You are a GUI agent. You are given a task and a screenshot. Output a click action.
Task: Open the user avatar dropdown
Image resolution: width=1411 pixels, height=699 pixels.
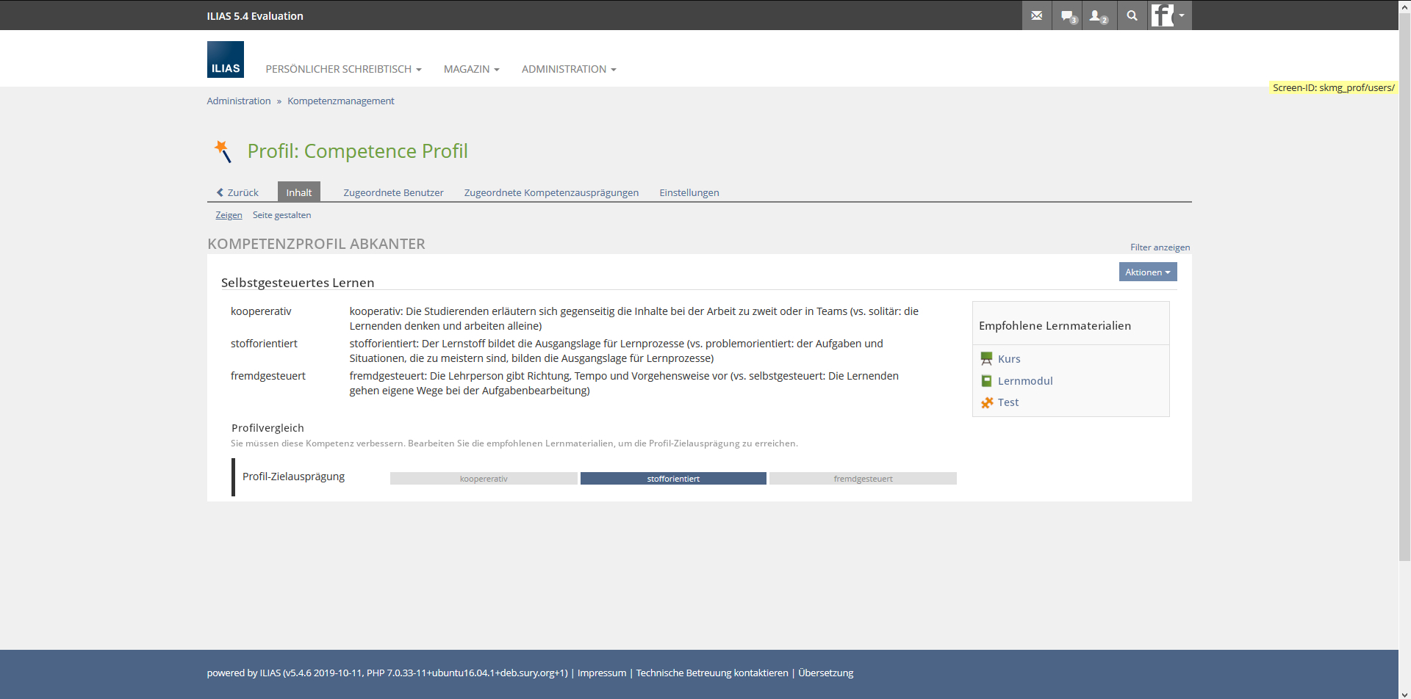click(1168, 15)
